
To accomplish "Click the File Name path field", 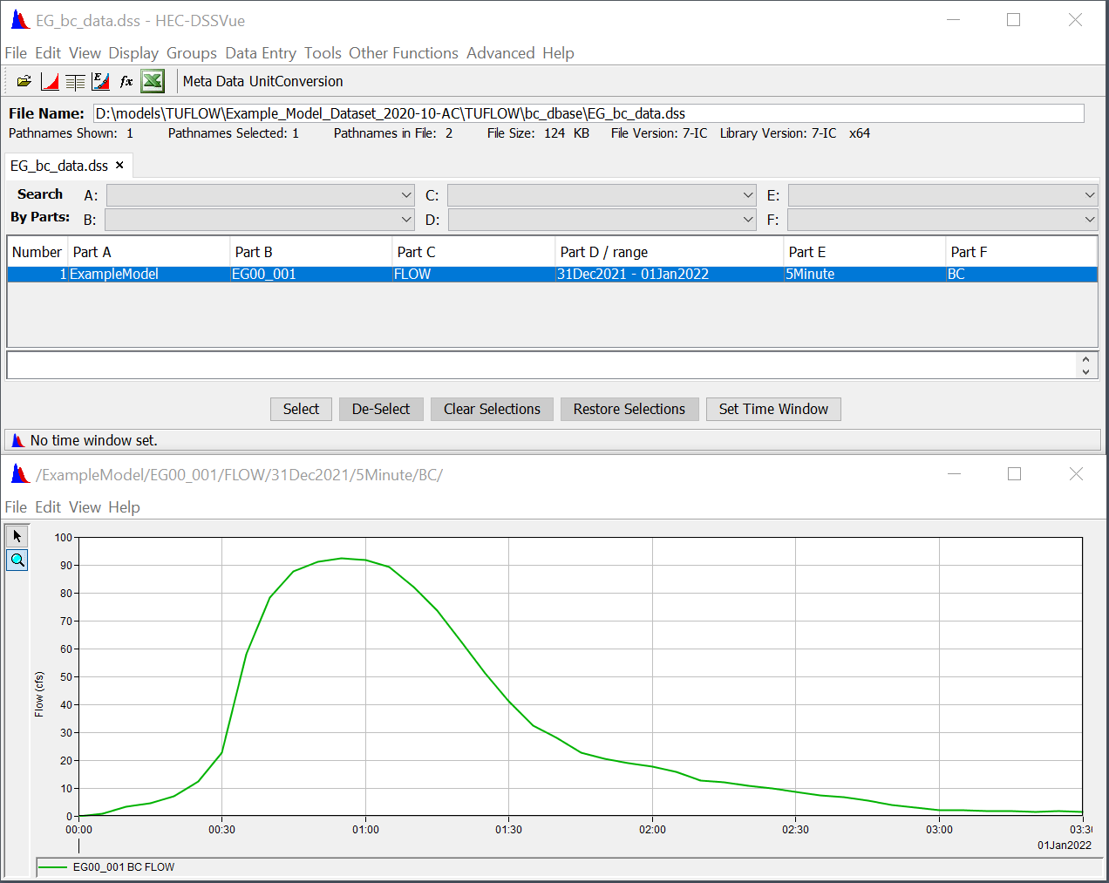I will (589, 113).
